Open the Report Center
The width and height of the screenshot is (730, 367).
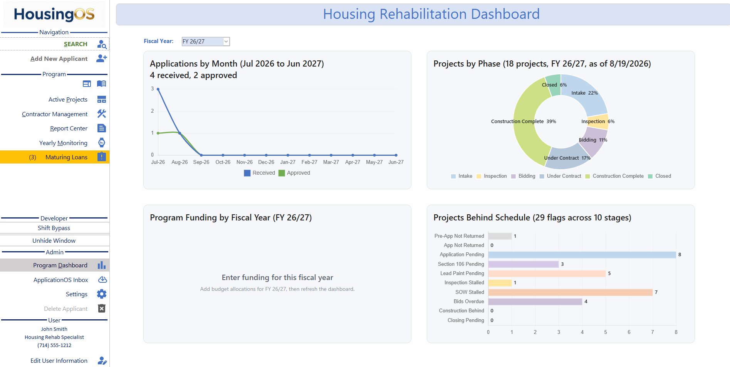point(69,128)
